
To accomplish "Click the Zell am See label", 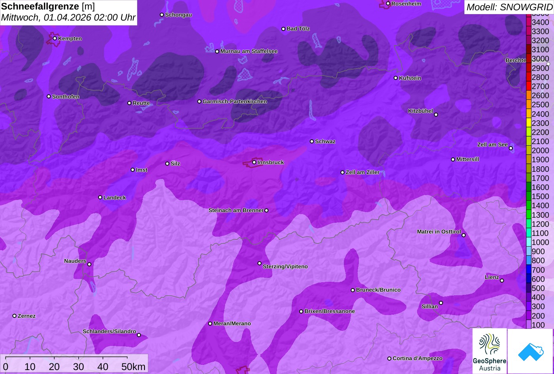I will click(492, 144).
